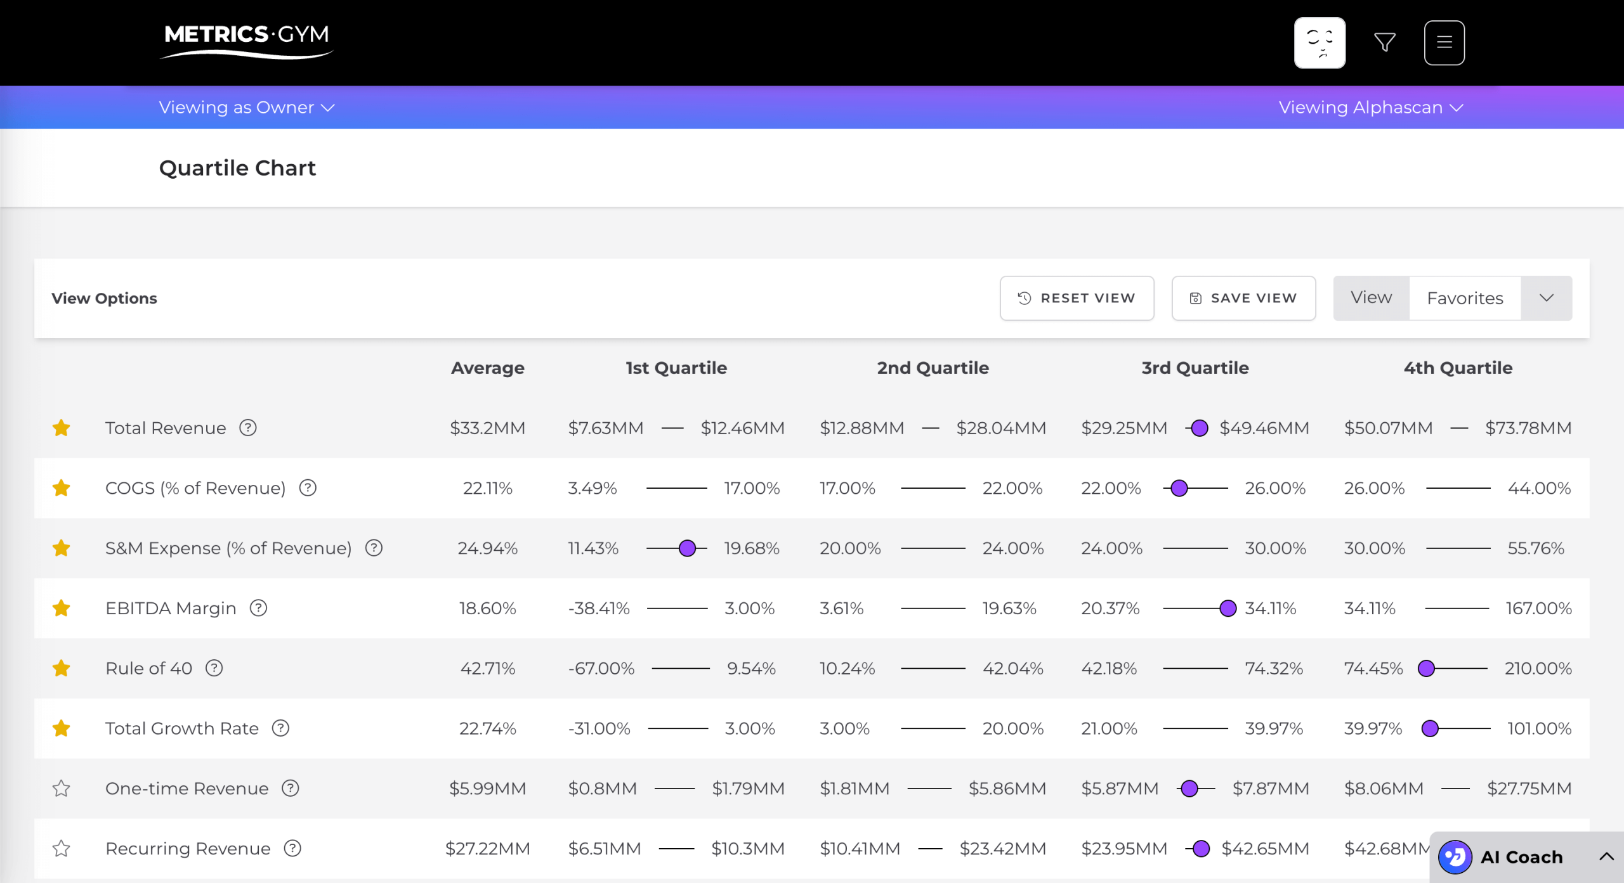1624x883 pixels.
Task: Open help for S&M Expense metric
Action: pos(374,548)
